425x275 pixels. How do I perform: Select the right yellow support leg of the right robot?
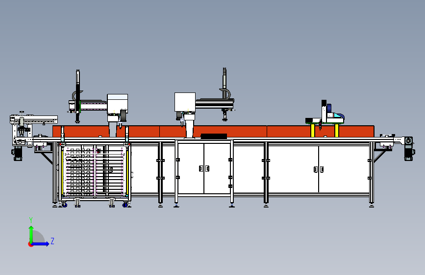pos(337,131)
